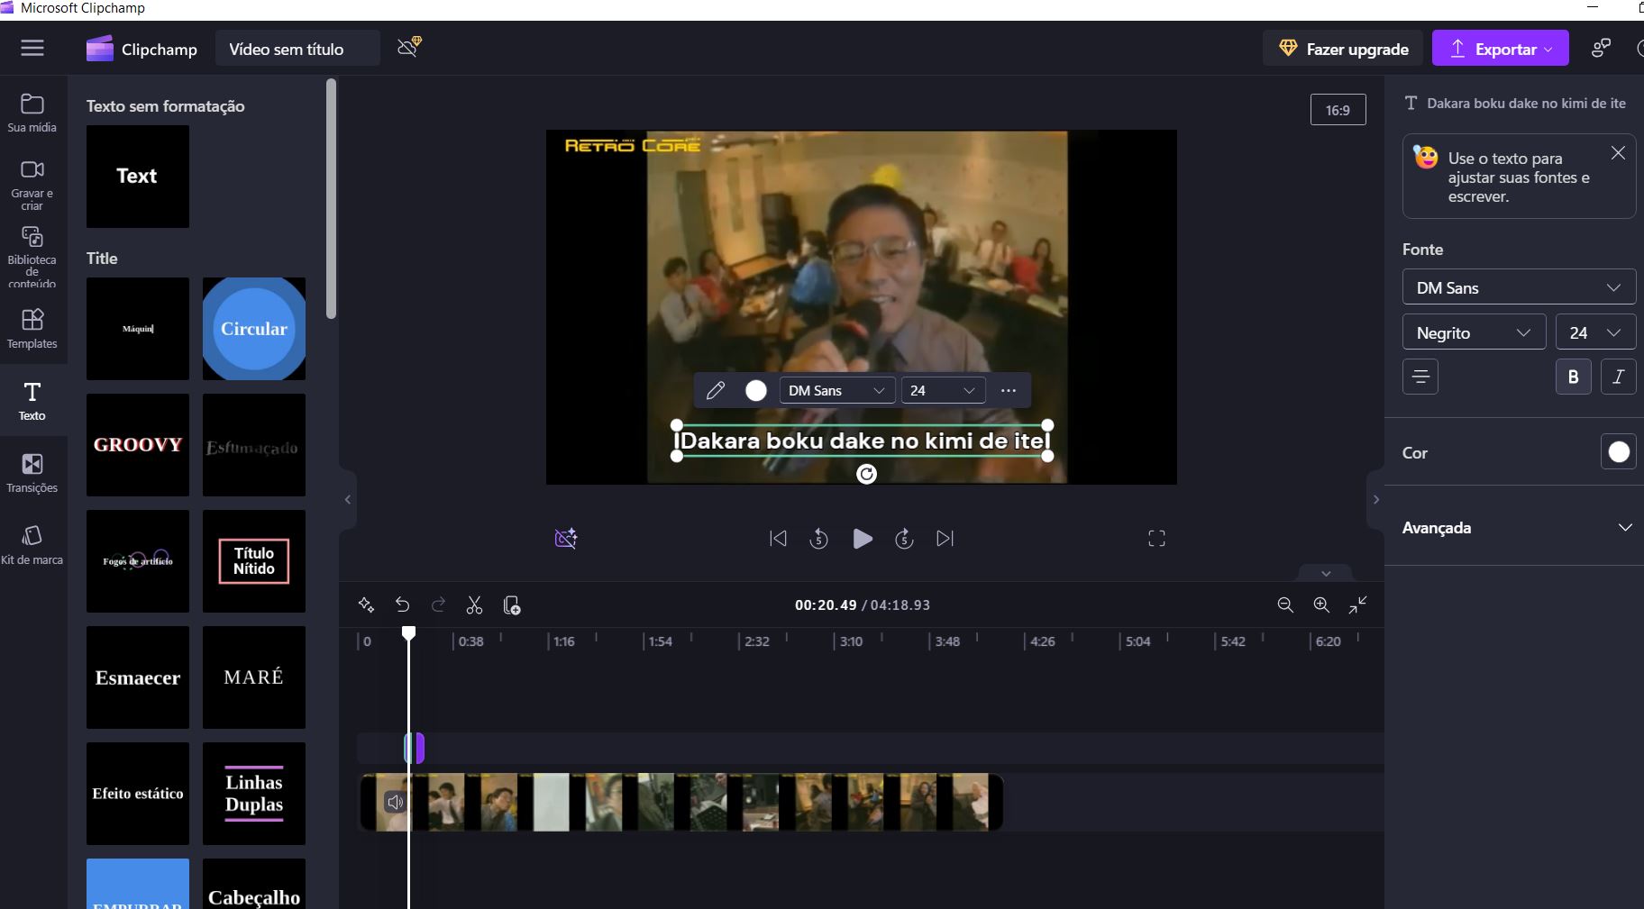Select the Esfumaçado title style

pos(254,445)
